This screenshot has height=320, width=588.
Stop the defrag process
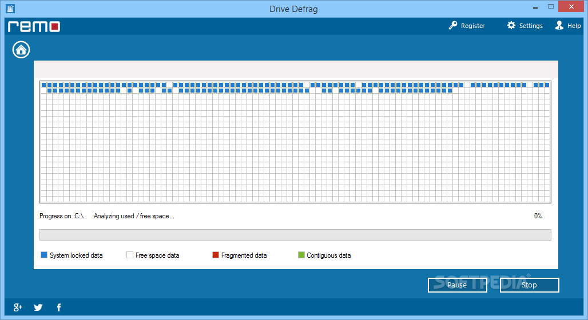(529, 285)
